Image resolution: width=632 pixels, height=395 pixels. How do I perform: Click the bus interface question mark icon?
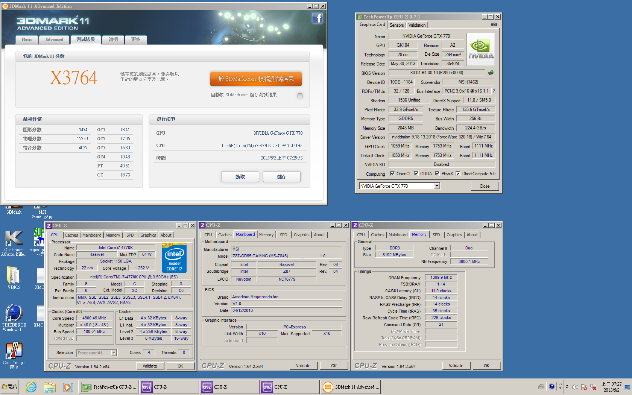[494, 91]
